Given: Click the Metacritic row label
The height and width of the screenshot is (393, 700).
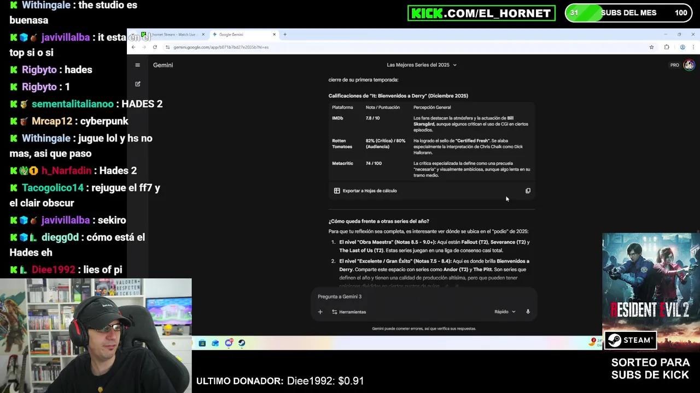Looking at the screenshot, I should pos(342,163).
